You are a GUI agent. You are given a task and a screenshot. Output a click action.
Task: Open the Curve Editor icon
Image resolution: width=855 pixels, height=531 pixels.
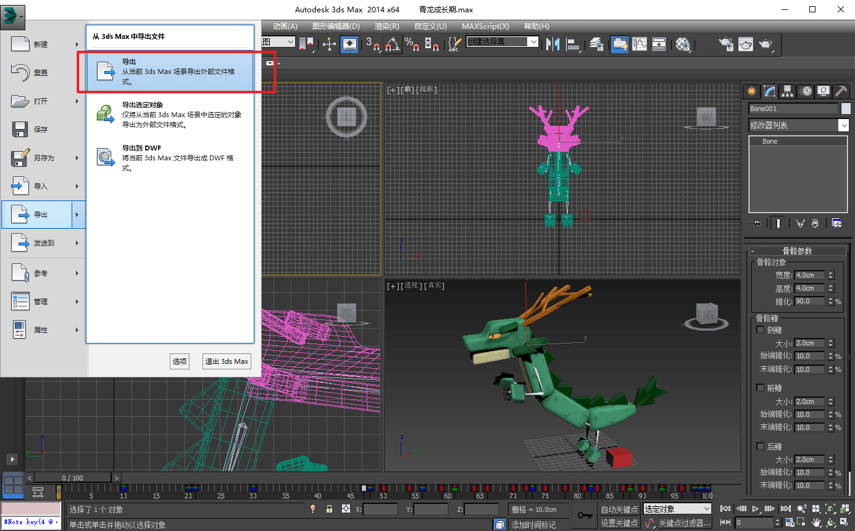[x=640, y=44]
